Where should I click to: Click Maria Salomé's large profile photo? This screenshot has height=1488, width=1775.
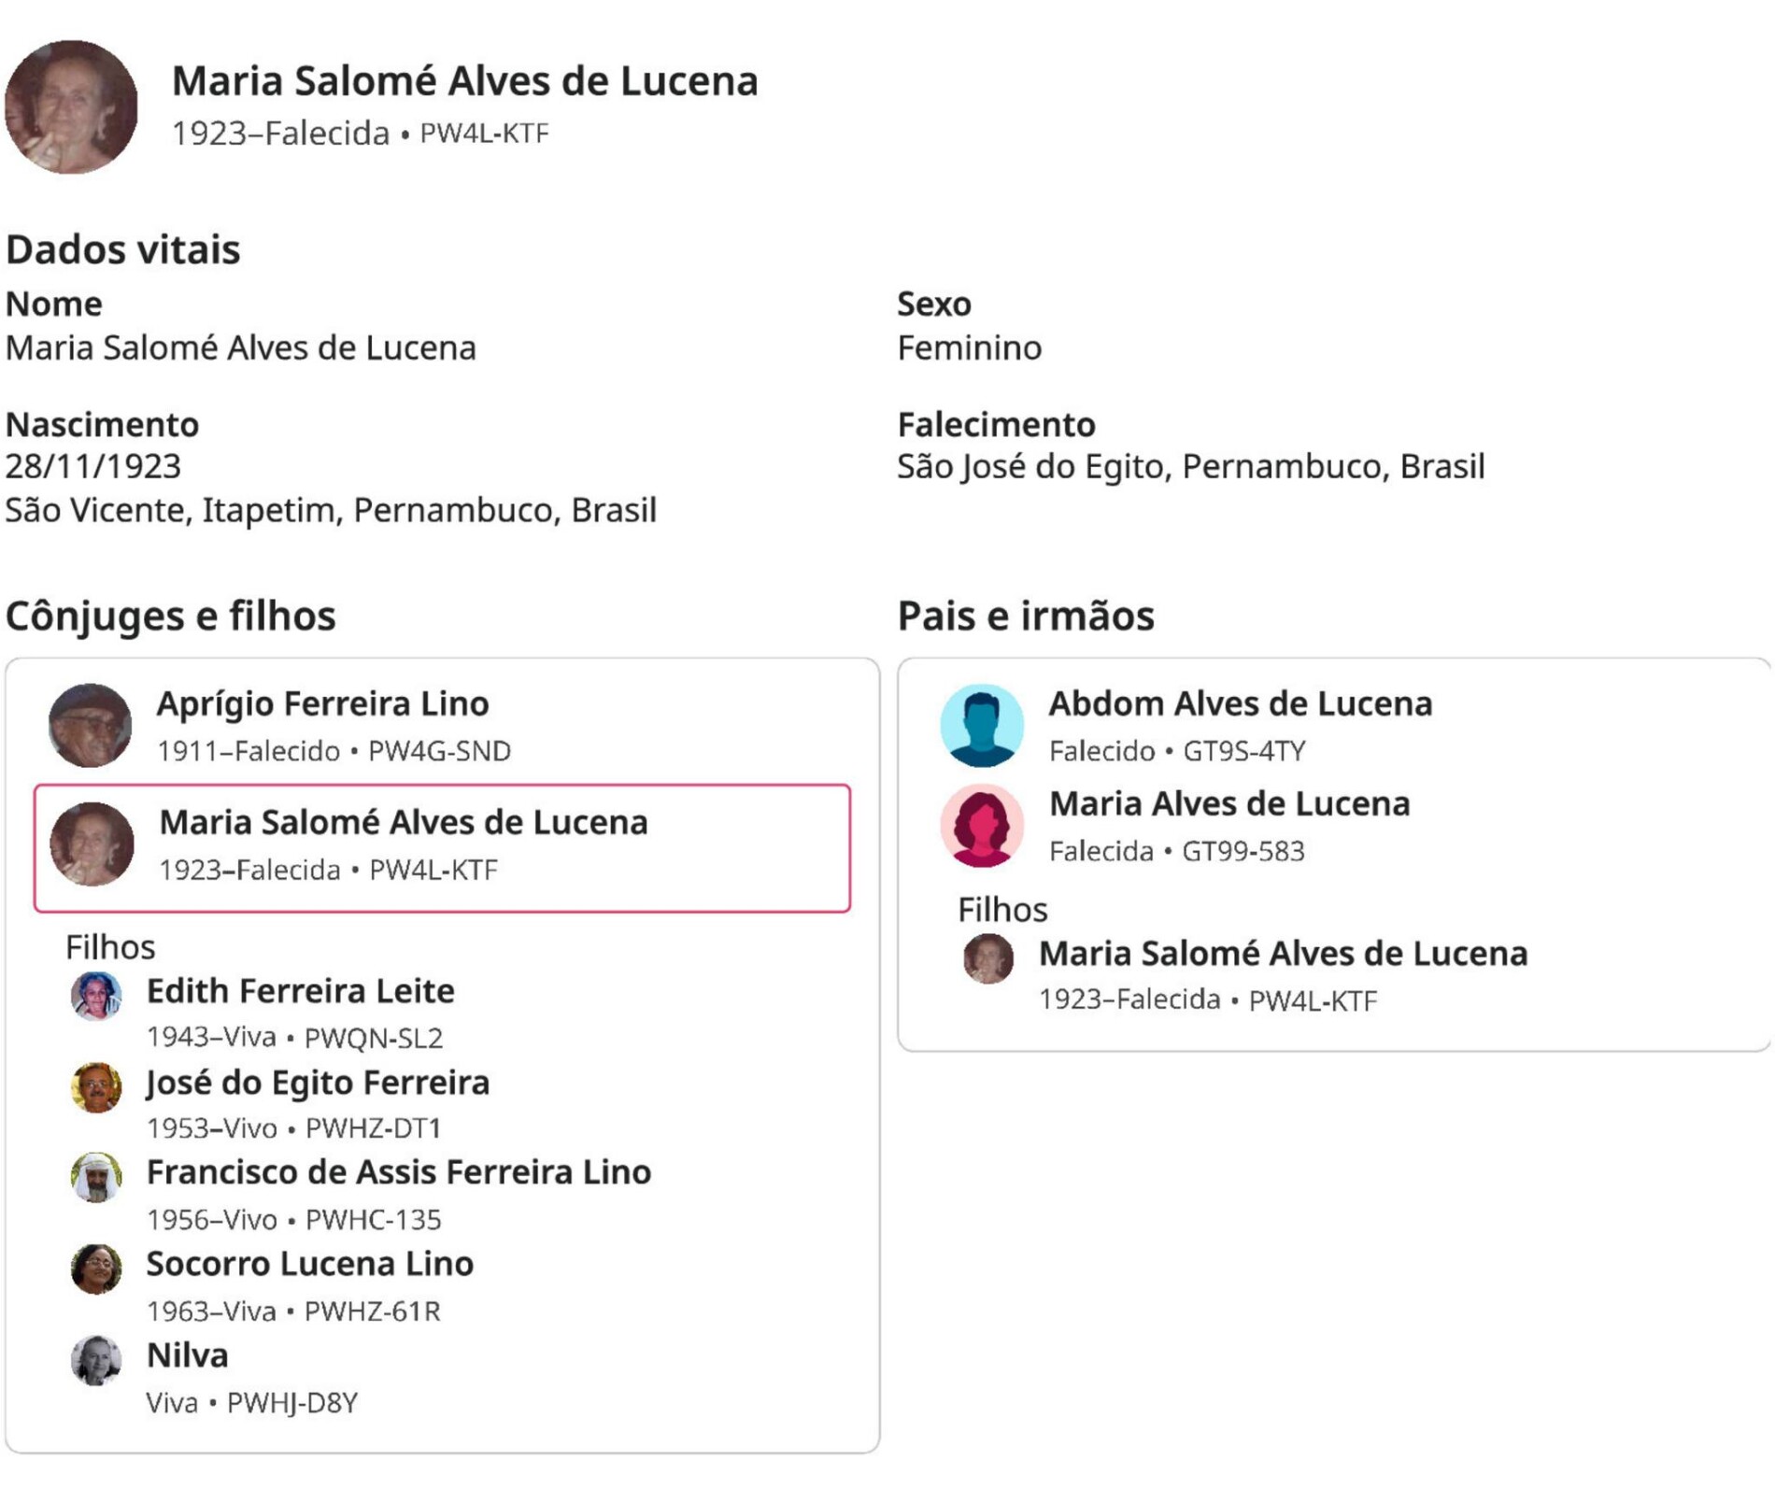point(71,106)
